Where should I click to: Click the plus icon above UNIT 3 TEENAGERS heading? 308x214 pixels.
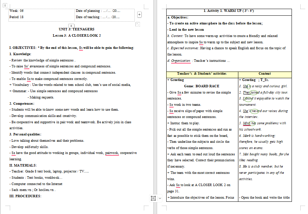tap(71, 25)
